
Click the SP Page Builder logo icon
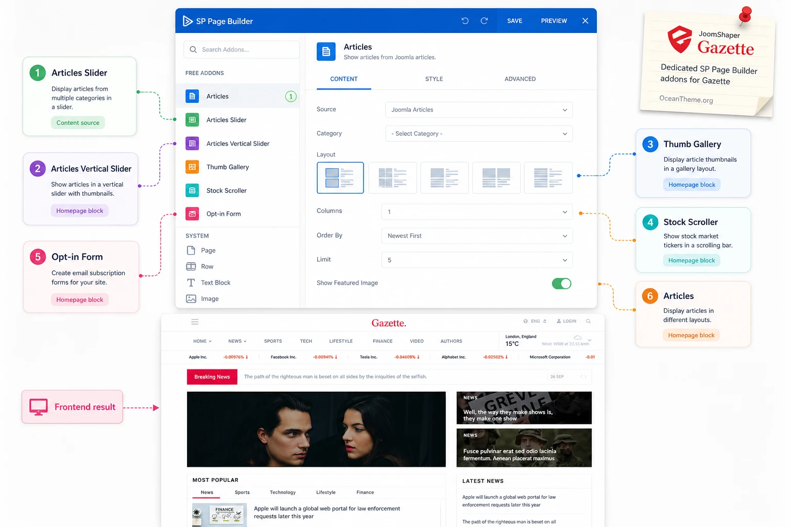tap(188, 21)
